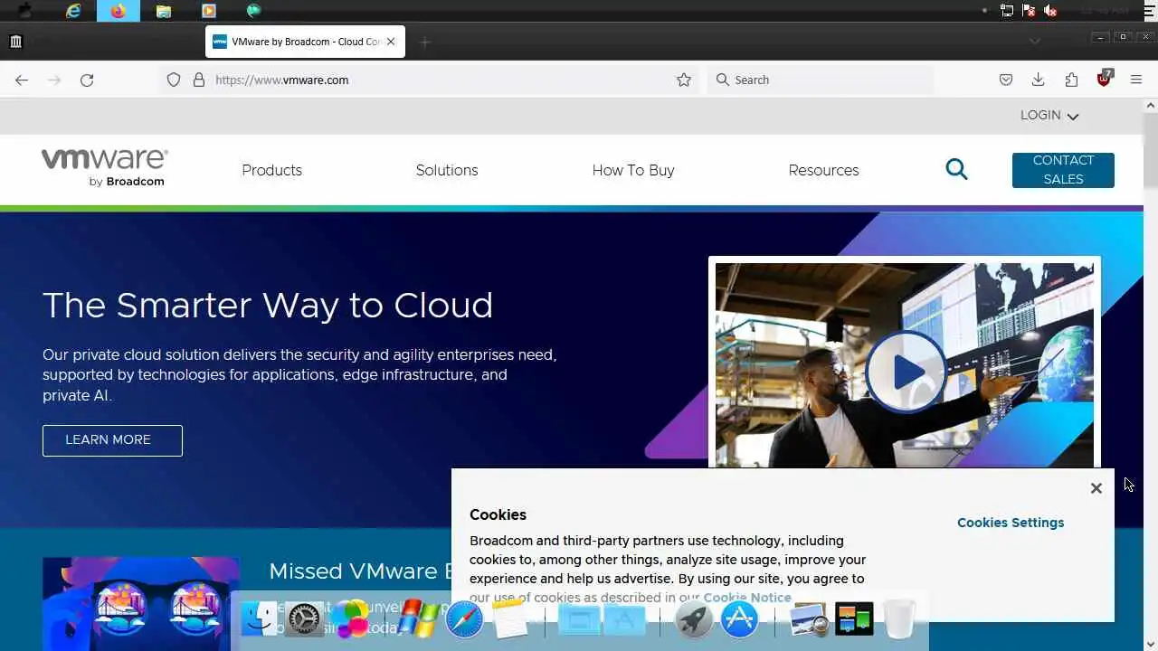Click media player icon in top taskbar
The image size is (1158, 651).
pyautogui.click(x=209, y=11)
